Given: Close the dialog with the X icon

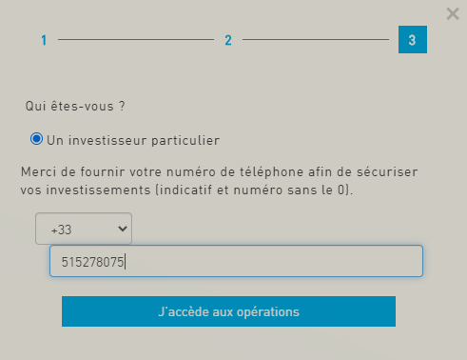Looking at the screenshot, I should coord(453,14).
